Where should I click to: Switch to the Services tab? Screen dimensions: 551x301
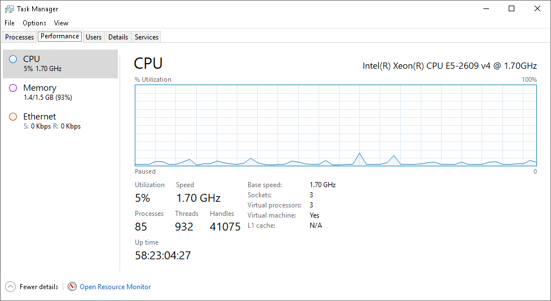pos(147,37)
